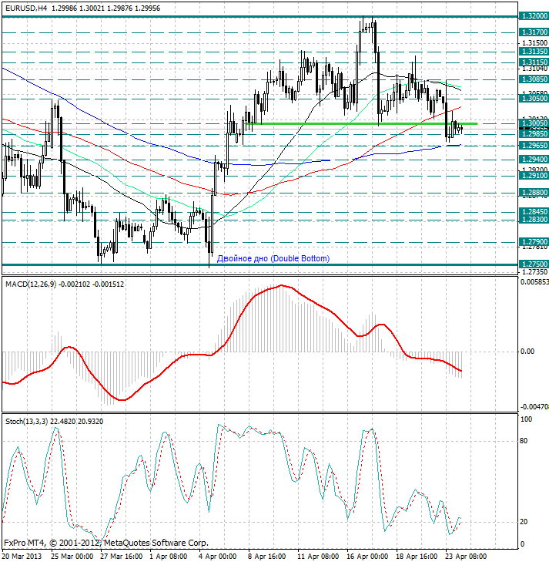549x562 pixels.
Task: Click the 23 Apr 08:00 date label
Action: (x=466, y=557)
